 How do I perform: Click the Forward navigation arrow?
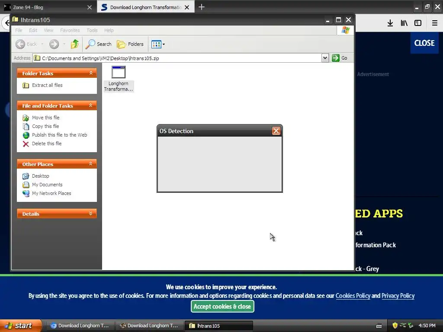click(54, 44)
